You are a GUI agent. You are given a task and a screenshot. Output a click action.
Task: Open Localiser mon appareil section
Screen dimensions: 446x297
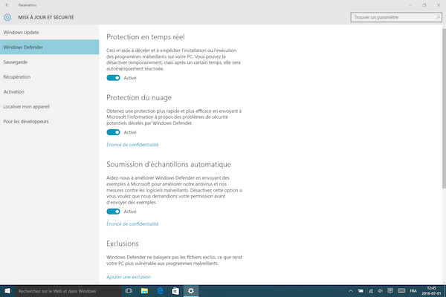coord(50,107)
